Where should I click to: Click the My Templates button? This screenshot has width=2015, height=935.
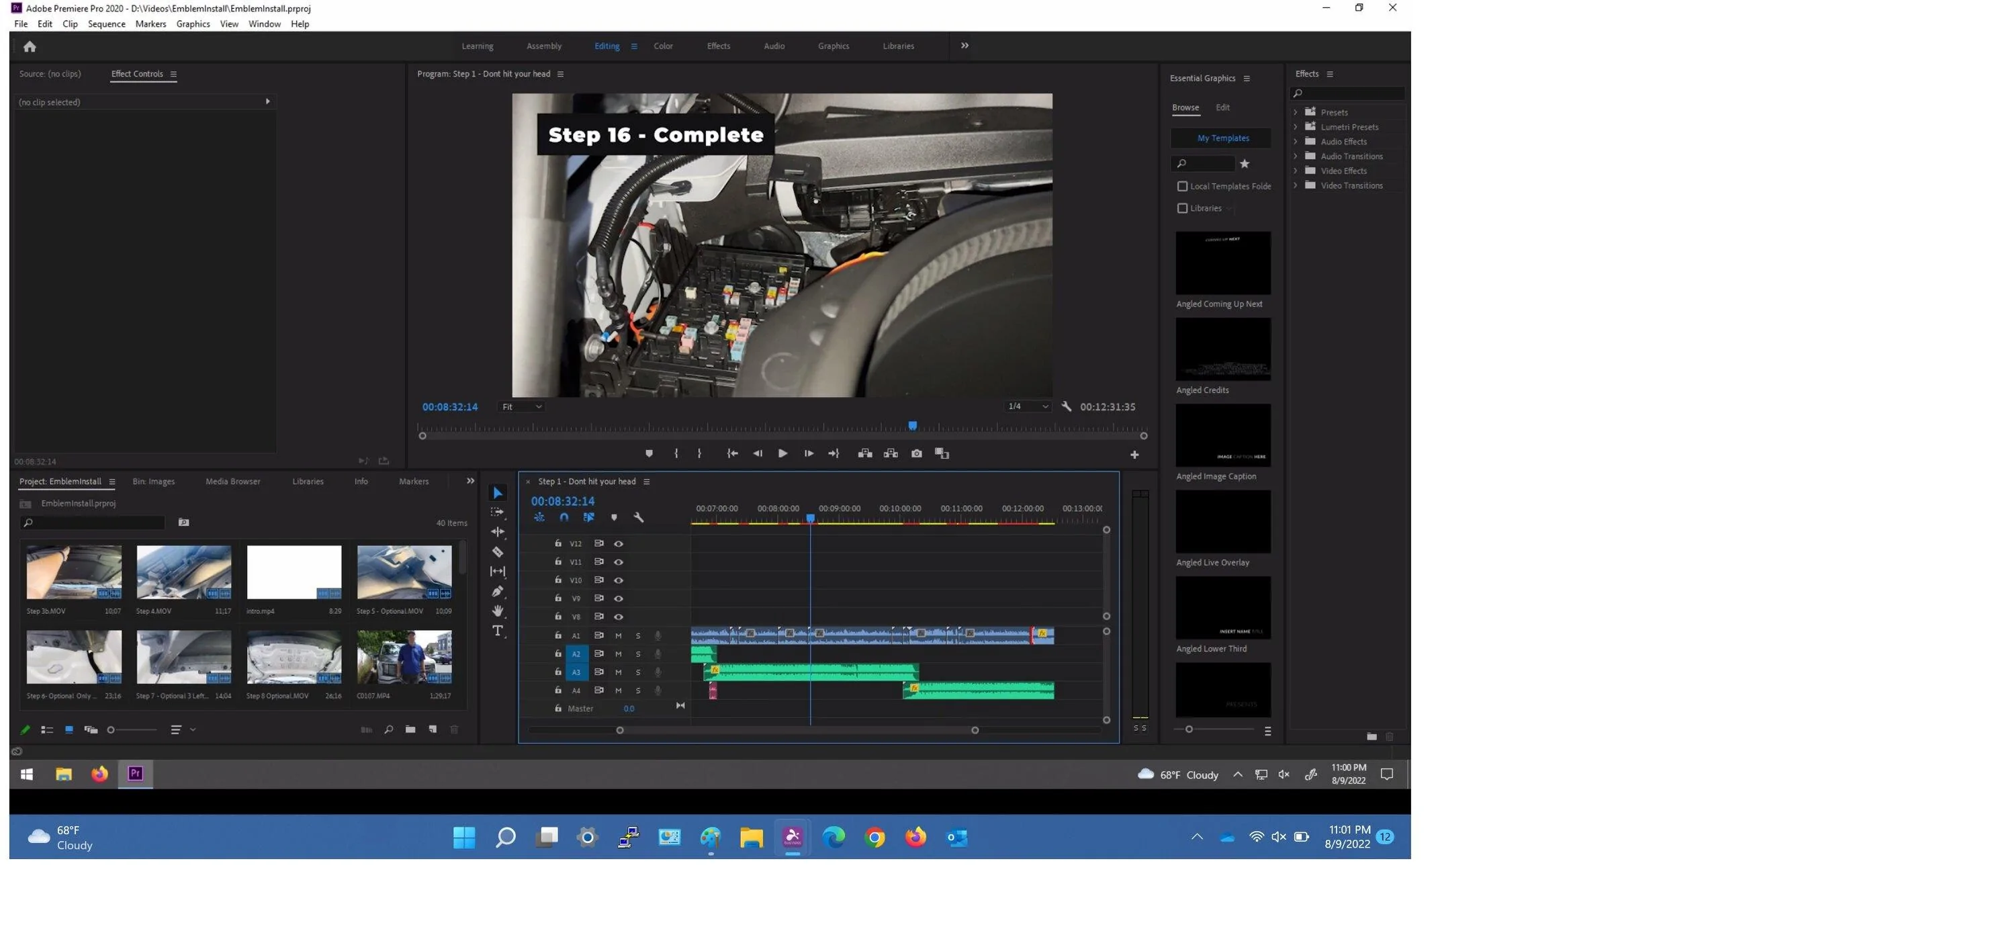point(1222,138)
